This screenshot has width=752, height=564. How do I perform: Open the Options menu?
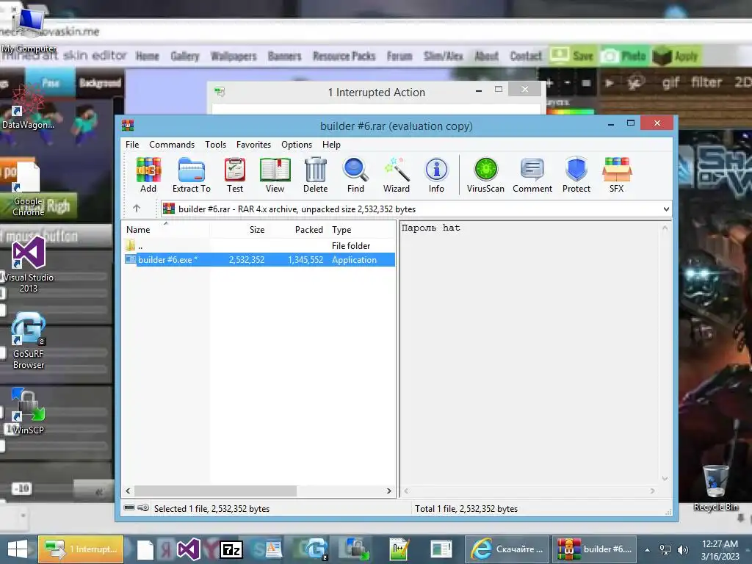[x=297, y=145]
